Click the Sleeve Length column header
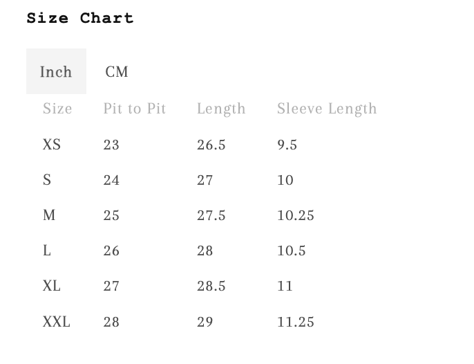This screenshot has width=474, height=364. (327, 109)
